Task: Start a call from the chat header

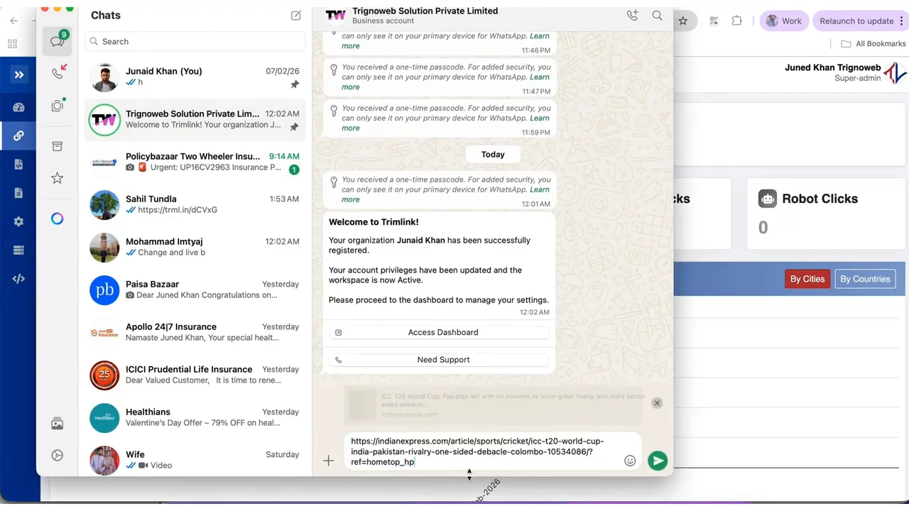Action: [x=632, y=16]
